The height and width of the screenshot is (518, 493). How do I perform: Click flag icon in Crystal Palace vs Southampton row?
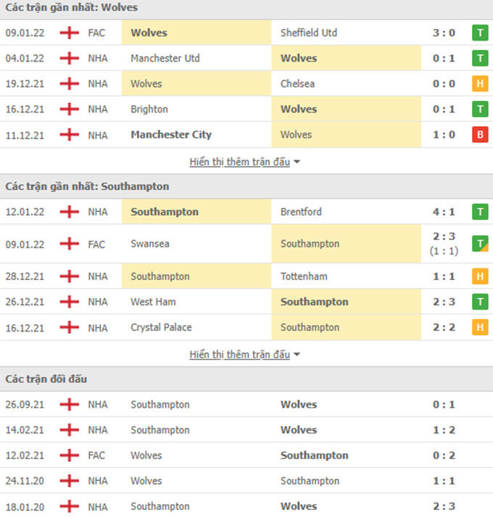coord(70,327)
